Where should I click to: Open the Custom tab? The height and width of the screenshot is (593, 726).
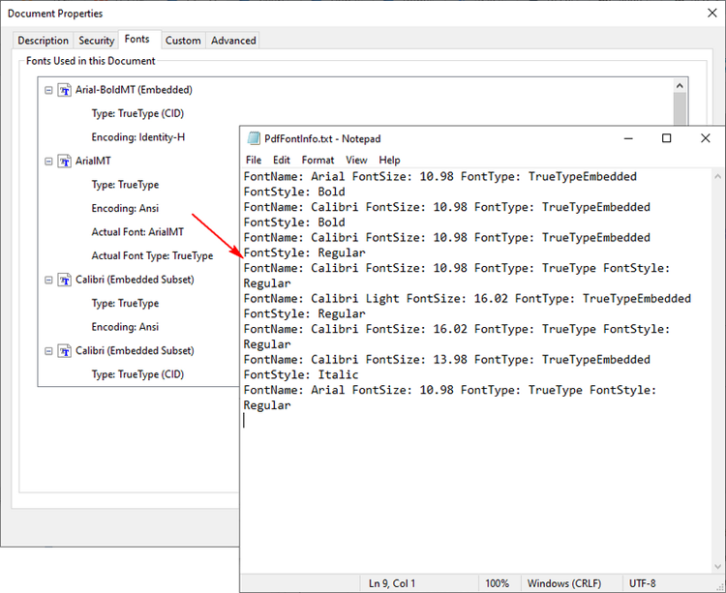[x=183, y=41]
